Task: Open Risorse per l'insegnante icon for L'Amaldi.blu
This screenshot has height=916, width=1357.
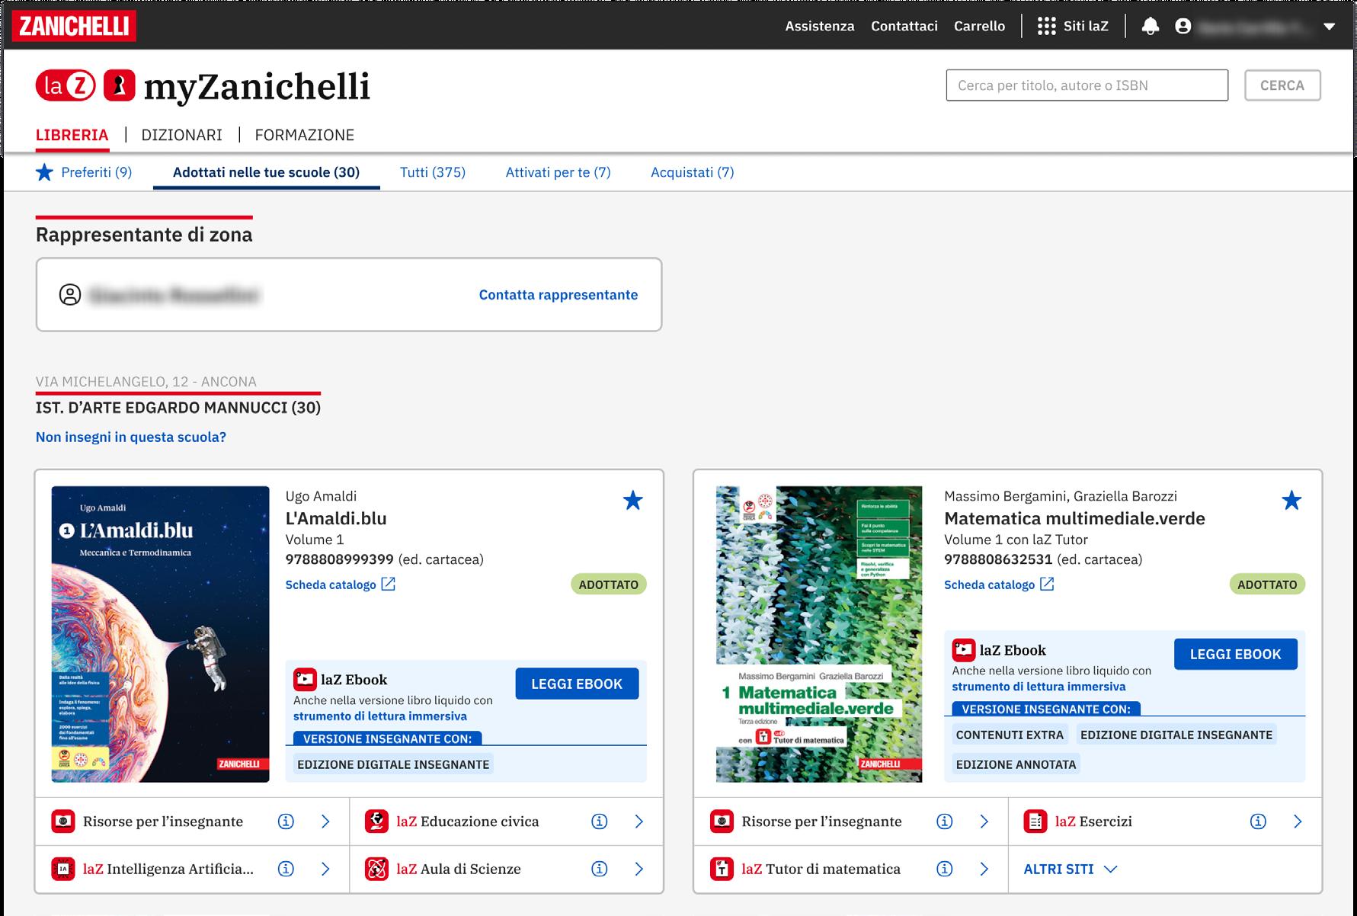Action: tap(63, 822)
